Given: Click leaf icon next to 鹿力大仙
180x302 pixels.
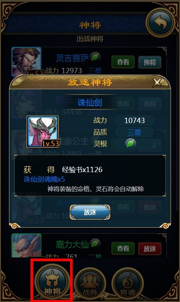Looking at the screenshot, I should coord(95,243).
